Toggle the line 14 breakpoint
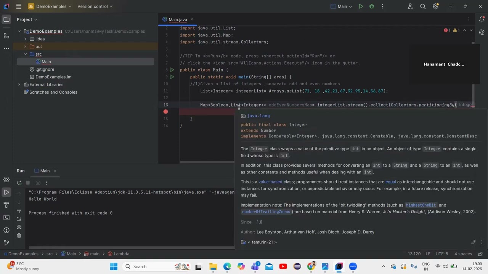The height and width of the screenshot is (274, 488). click(165, 112)
